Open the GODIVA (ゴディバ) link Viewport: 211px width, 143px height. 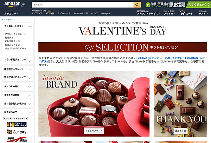click(148, 58)
